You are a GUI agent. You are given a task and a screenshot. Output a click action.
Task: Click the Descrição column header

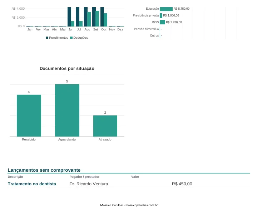click(x=15, y=177)
